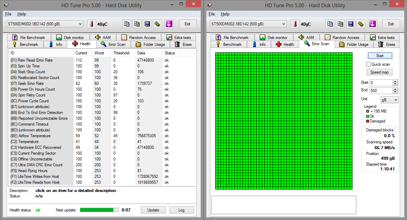Image resolution: width=407 pixels, height=220 pixels.
Task: Switch to the Benchmark tab in left window
Action: tap(25, 44)
